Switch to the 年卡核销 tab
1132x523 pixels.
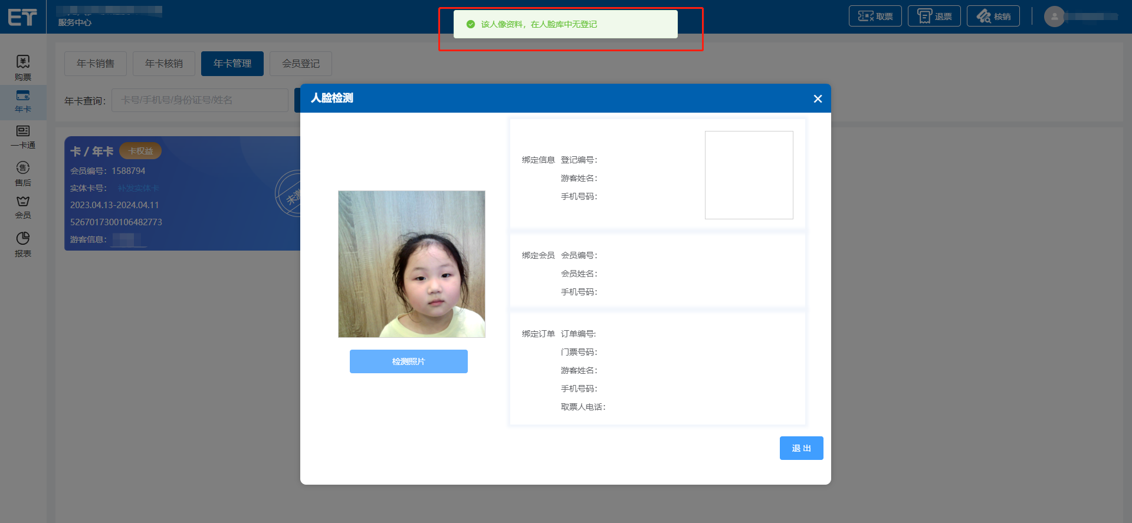pyautogui.click(x=164, y=64)
